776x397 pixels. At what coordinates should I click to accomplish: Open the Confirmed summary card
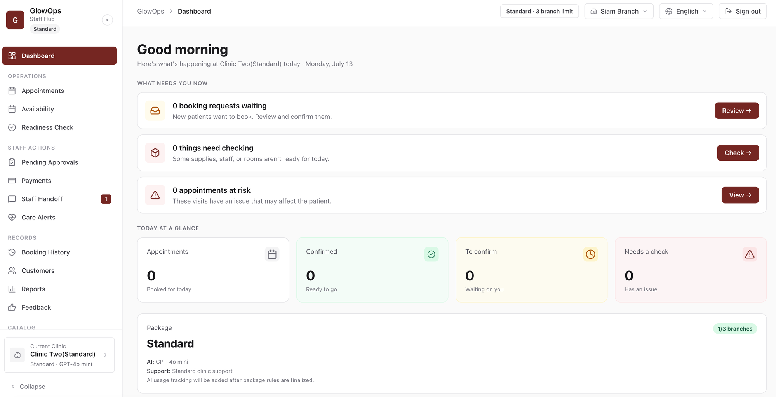tap(372, 270)
